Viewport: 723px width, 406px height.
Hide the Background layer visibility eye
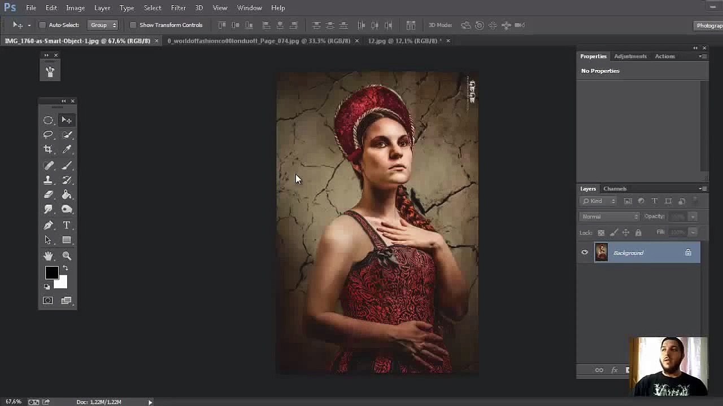click(x=585, y=253)
